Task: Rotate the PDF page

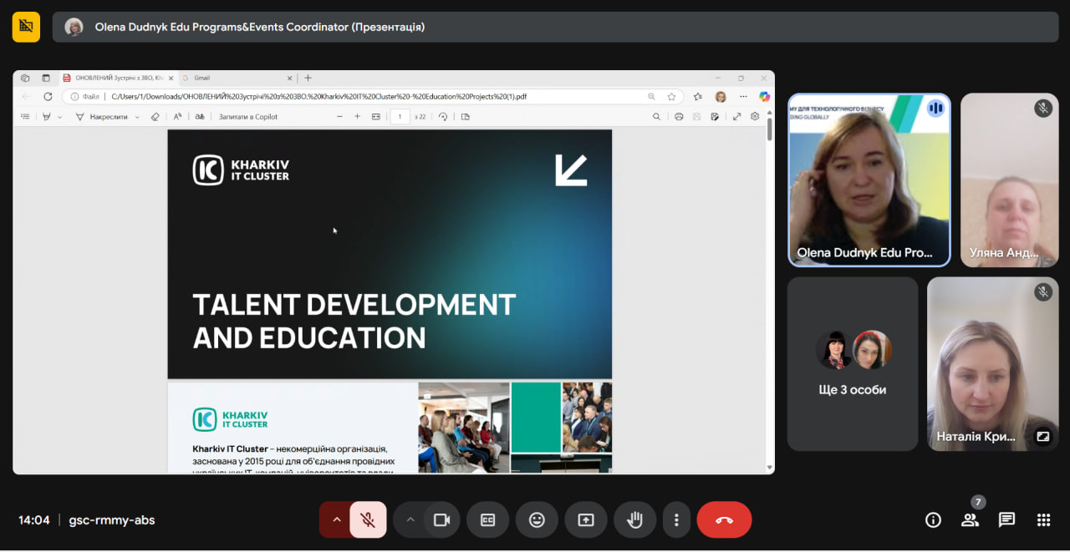Action: pyautogui.click(x=443, y=117)
